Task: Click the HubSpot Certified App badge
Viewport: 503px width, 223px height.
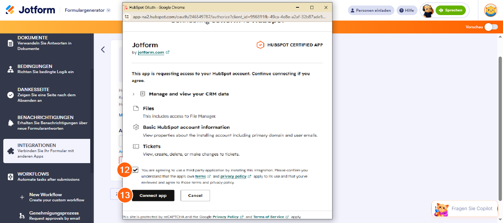Action: (289, 45)
